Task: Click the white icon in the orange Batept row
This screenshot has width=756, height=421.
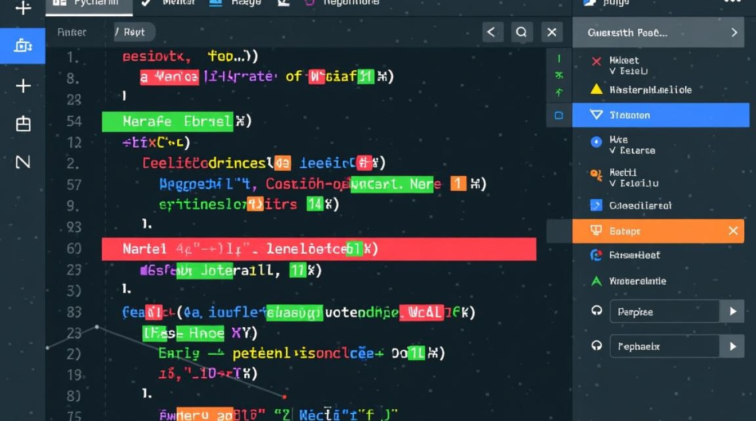Action: coord(596,231)
